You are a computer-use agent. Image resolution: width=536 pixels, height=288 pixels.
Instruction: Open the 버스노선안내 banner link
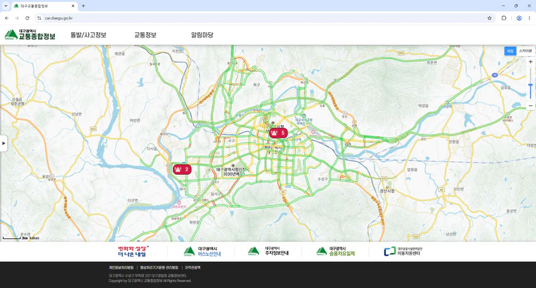click(202, 251)
